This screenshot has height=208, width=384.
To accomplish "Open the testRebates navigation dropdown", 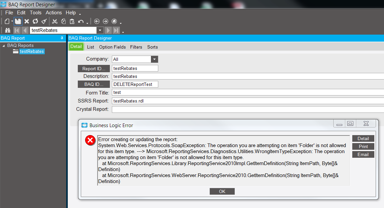I will 100,30.
